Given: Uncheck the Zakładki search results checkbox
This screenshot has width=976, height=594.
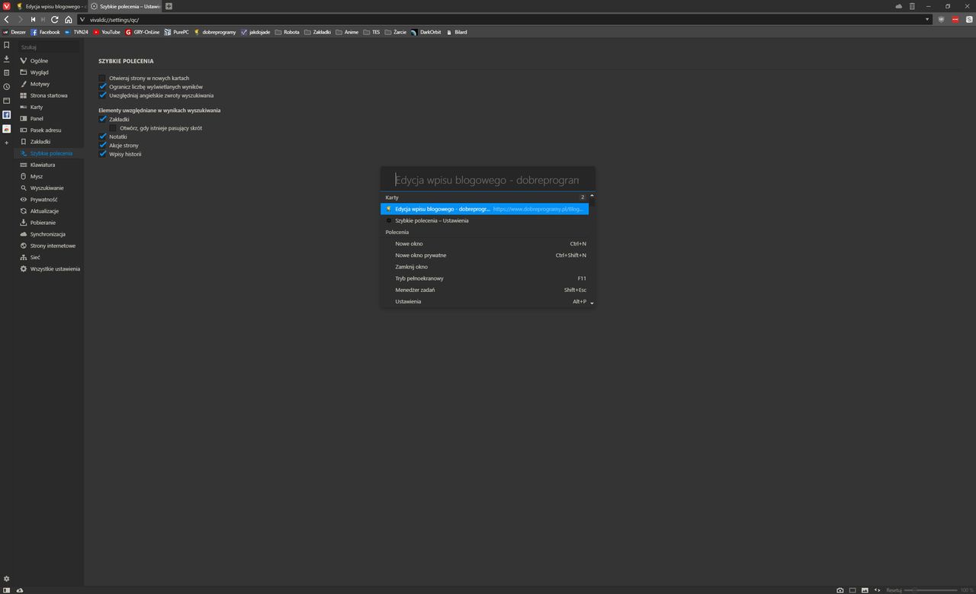Looking at the screenshot, I should click(102, 119).
